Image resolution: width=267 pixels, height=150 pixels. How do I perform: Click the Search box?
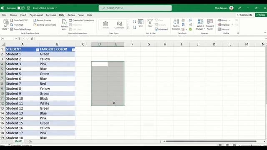pos(135,8)
